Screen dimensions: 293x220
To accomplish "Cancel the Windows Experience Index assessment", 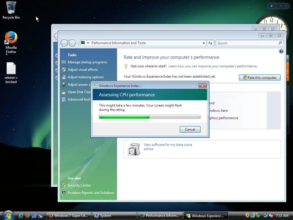I will click(x=190, y=129).
